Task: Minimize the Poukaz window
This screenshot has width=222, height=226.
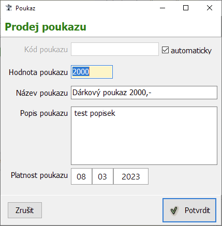Action: [162, 8]
